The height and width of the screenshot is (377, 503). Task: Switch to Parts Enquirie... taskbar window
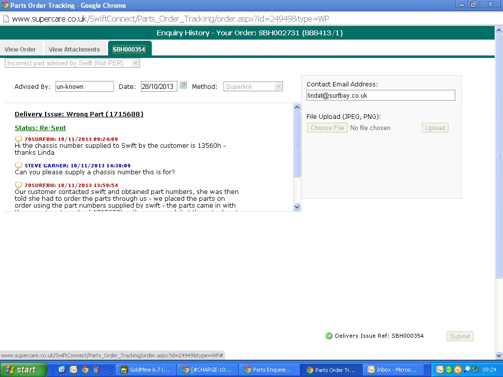click(x=269, y=370)
